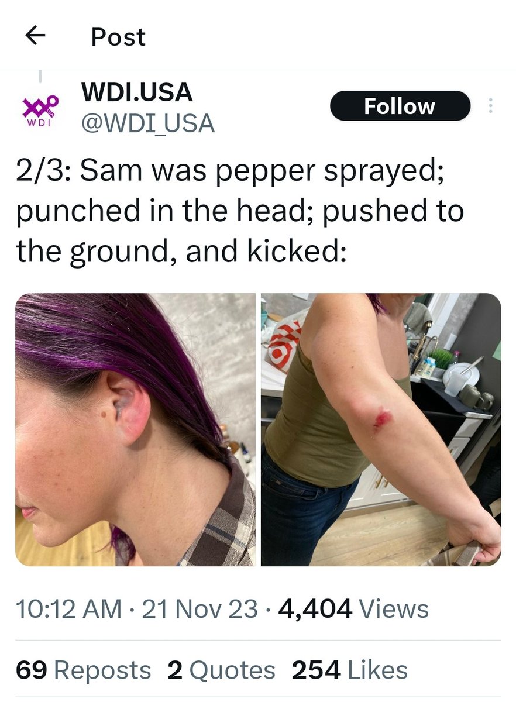Open the @WDI_USA handle link
The image size is (516, 702).
147,123
